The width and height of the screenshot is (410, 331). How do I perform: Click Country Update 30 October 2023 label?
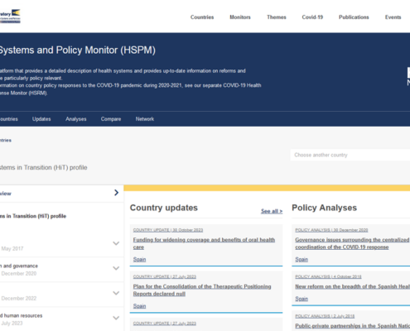(168, 230)
